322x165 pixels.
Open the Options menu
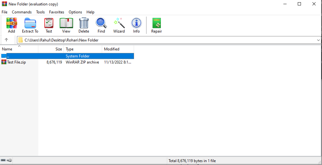(75, 12)
